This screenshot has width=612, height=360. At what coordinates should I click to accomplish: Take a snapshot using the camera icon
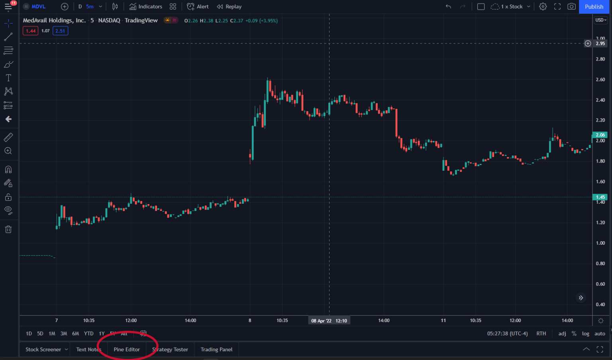click(x=571, y=7)
